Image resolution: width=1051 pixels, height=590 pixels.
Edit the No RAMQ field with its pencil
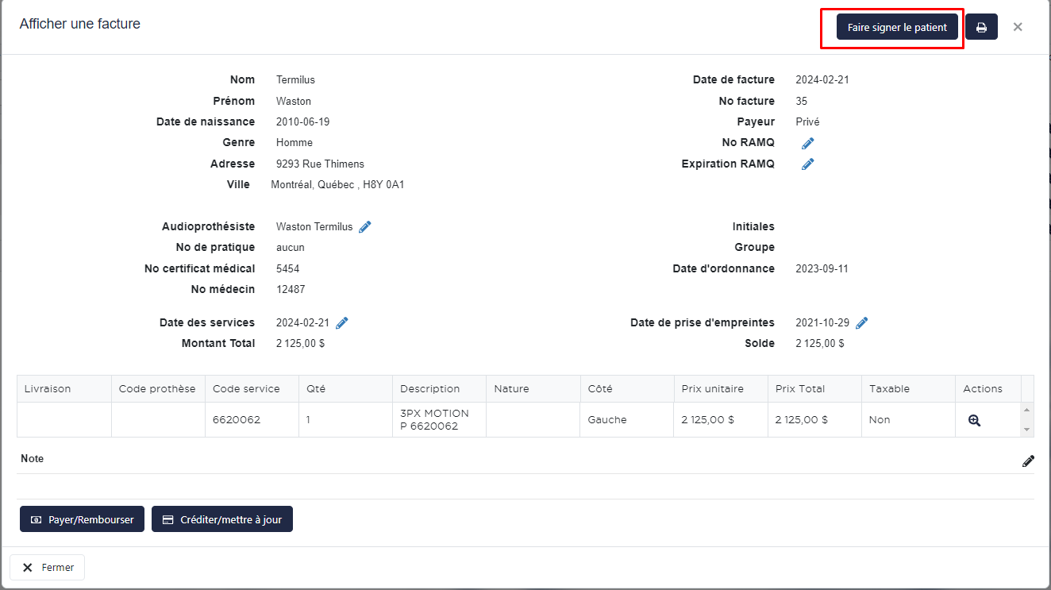tap(807, 143)
